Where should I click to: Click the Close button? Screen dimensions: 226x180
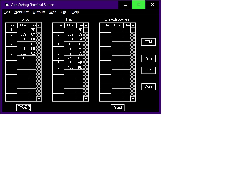pyautogui.click(x=148, y=86)
